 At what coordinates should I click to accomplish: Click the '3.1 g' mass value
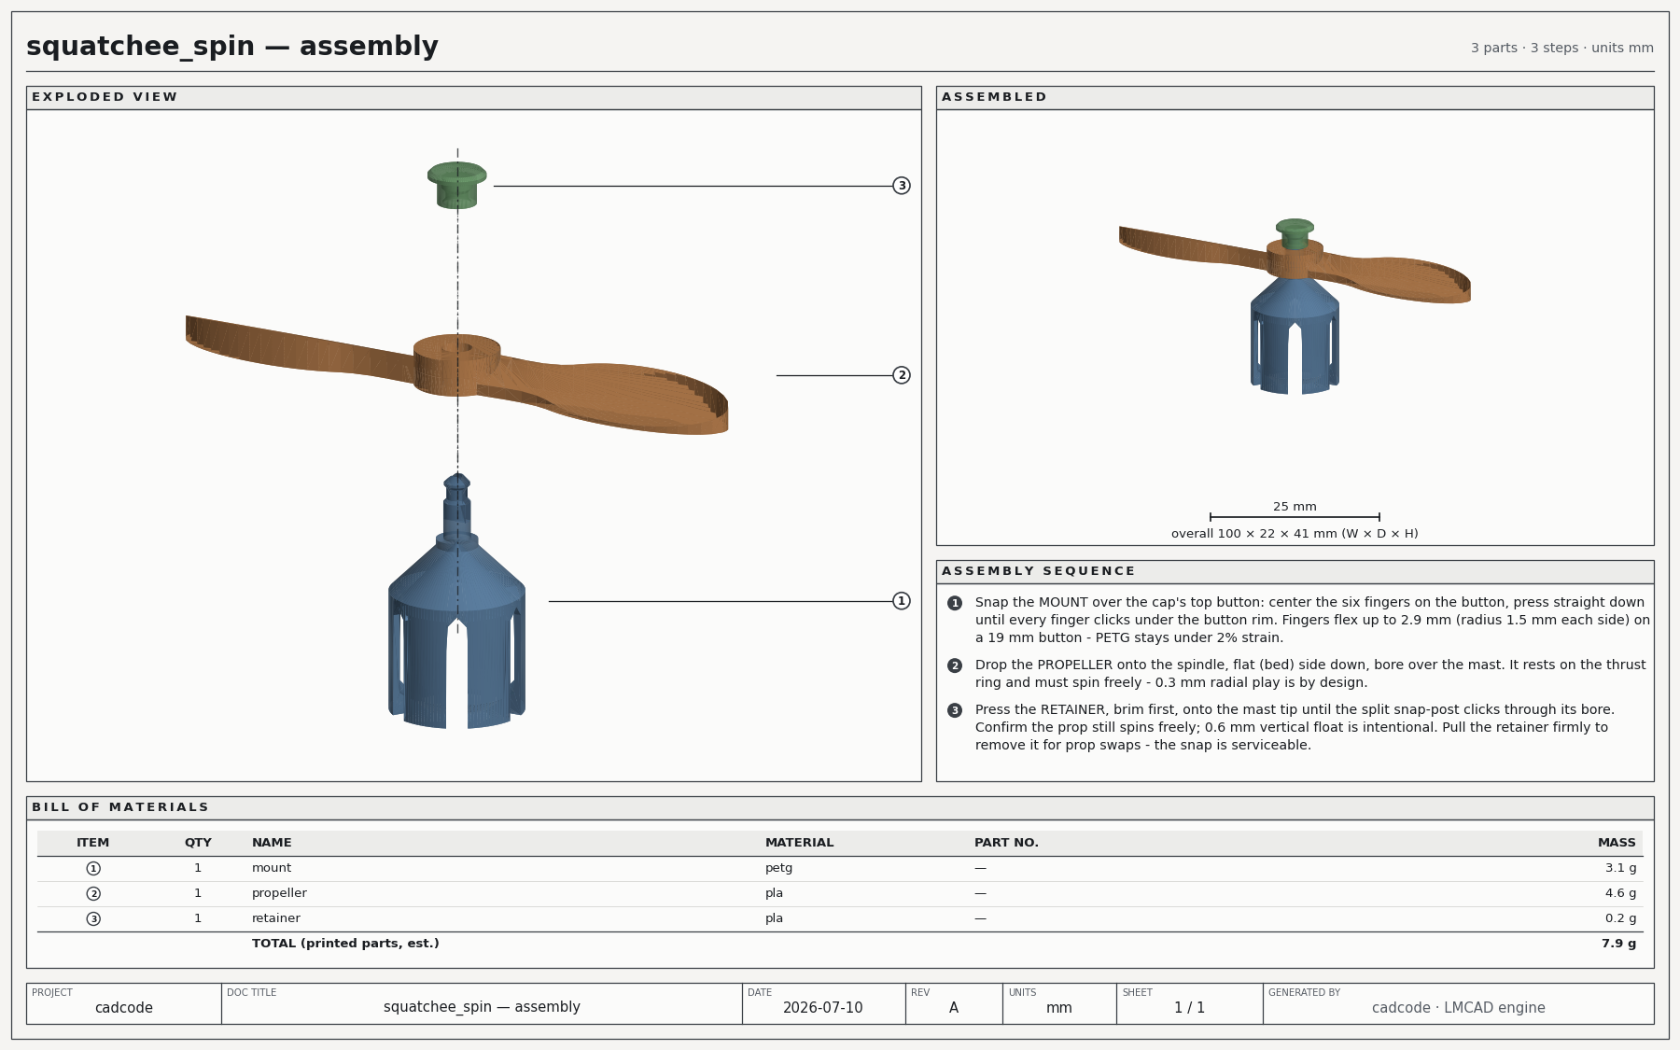click(1620, 868)
